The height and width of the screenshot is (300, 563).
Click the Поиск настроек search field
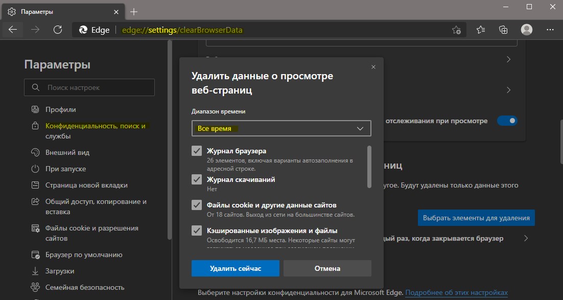[89, 87]
